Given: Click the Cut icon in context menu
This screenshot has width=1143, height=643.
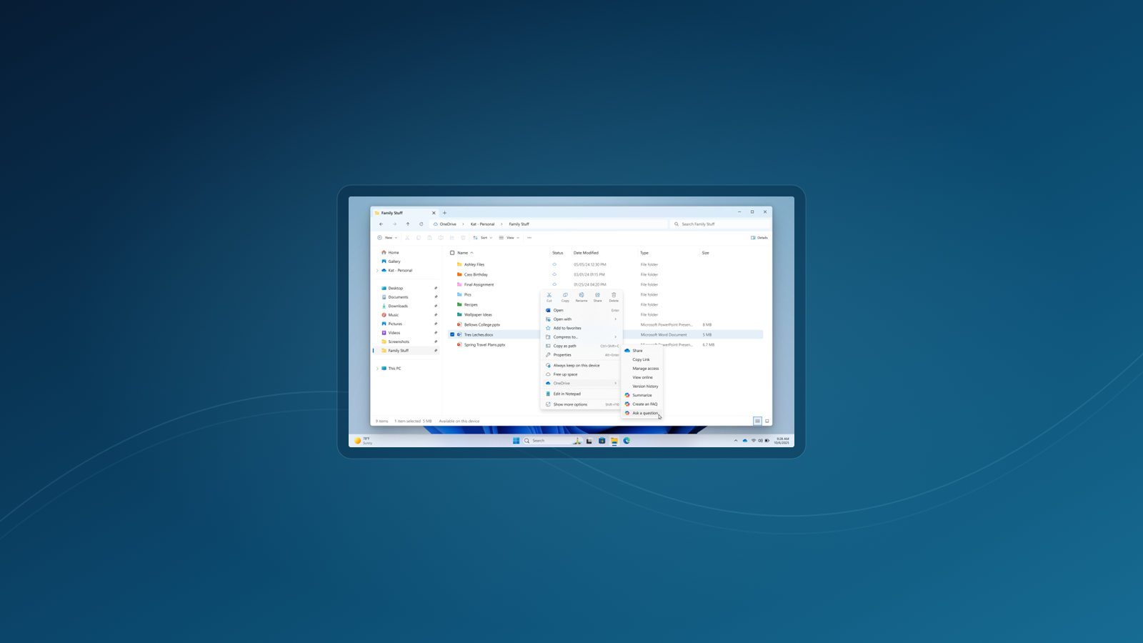Looking at the screenshot, I should (549, 295).
